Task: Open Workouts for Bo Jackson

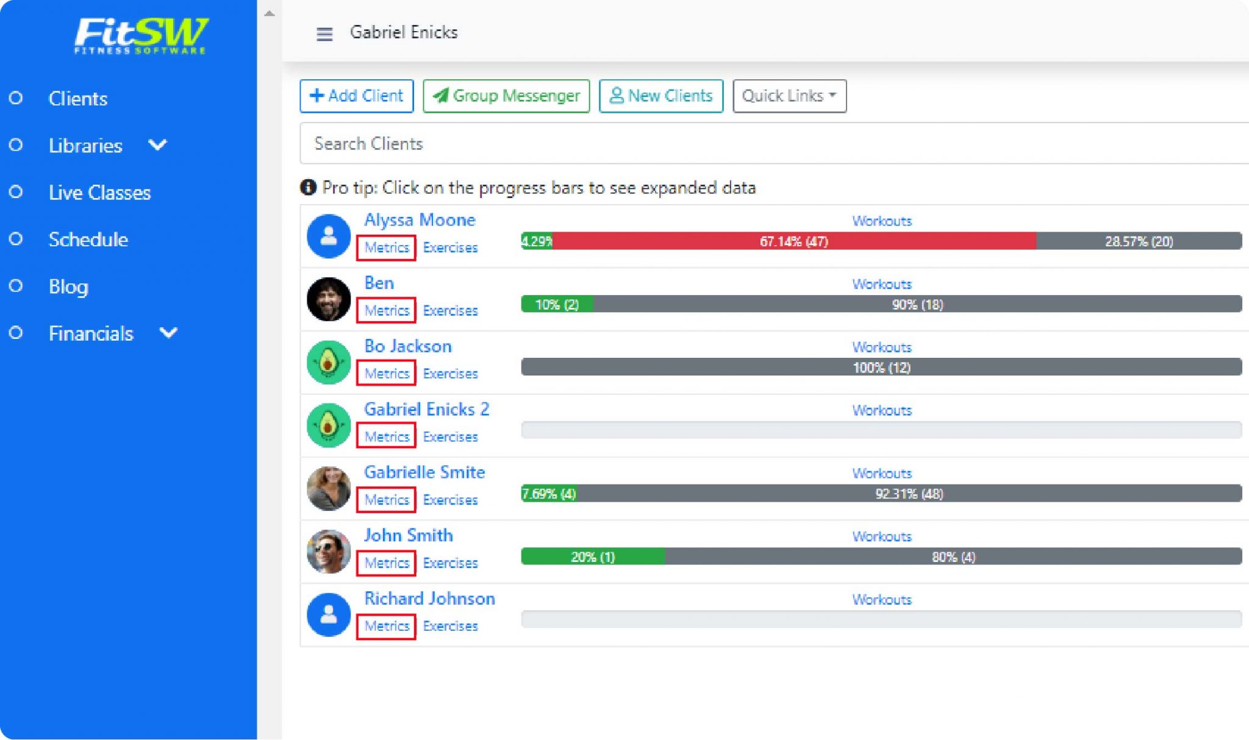Action: 881,347
